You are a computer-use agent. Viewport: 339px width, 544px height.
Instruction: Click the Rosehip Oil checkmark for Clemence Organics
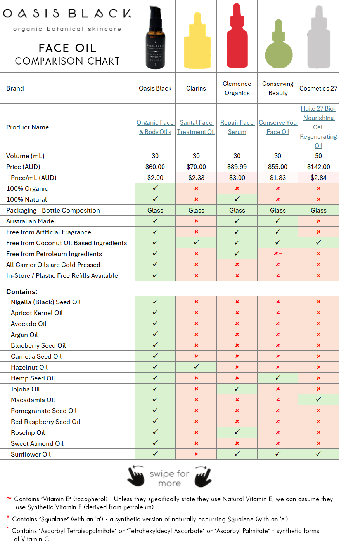pyautogui.click(x=237, y=432)
